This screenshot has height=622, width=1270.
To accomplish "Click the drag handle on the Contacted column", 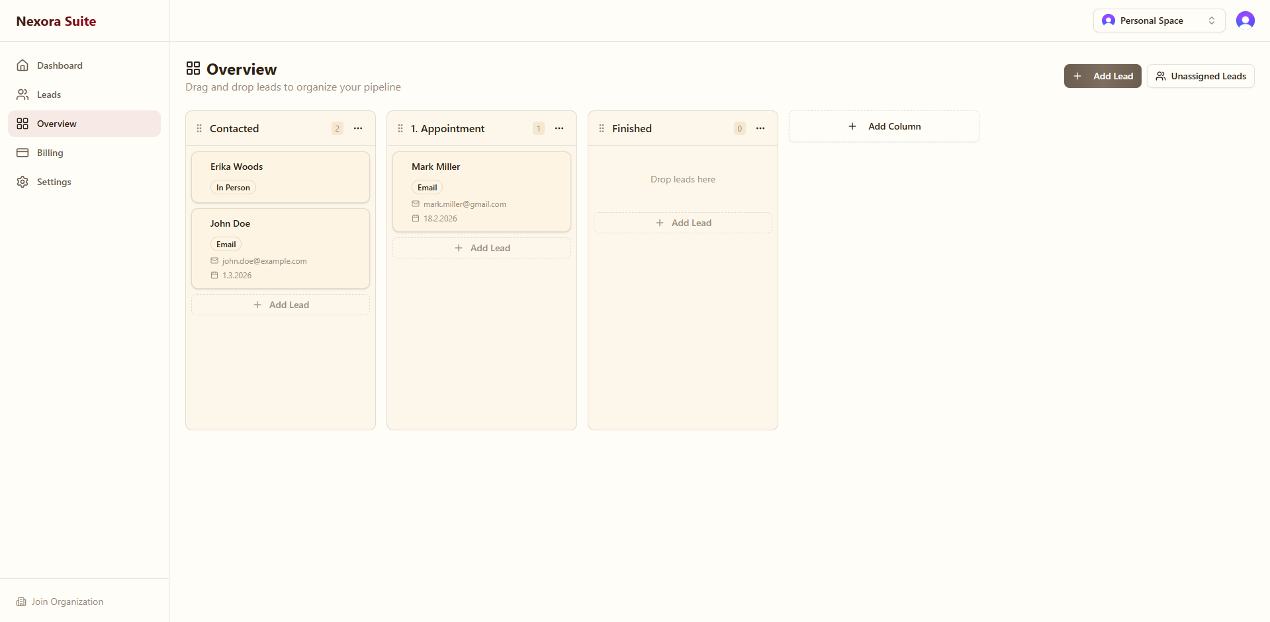I will coord(199,128).
